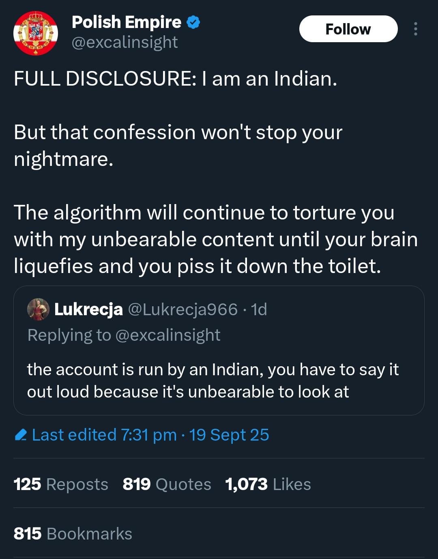View the 125 Reposts list

tap(61, 484)
